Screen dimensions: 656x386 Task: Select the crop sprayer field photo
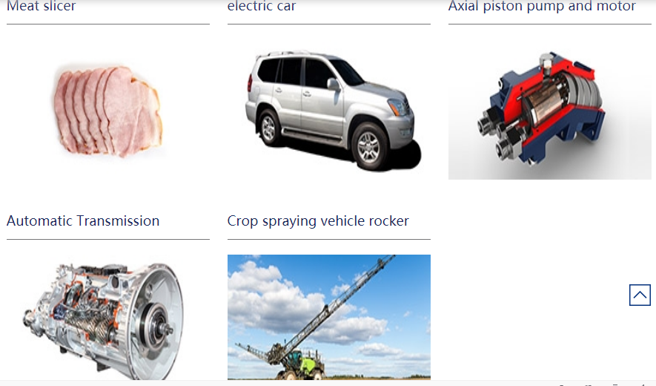click(x=329, y=317)
